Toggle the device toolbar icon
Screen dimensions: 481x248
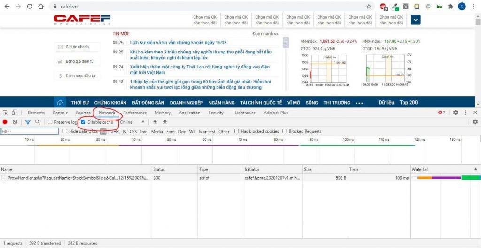(x=15, y=113)
